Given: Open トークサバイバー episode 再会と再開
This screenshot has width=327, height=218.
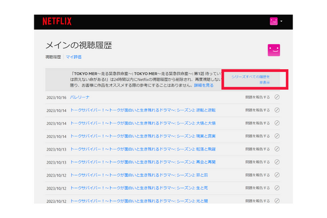Looking at the screenshot, I should [143, 162].
